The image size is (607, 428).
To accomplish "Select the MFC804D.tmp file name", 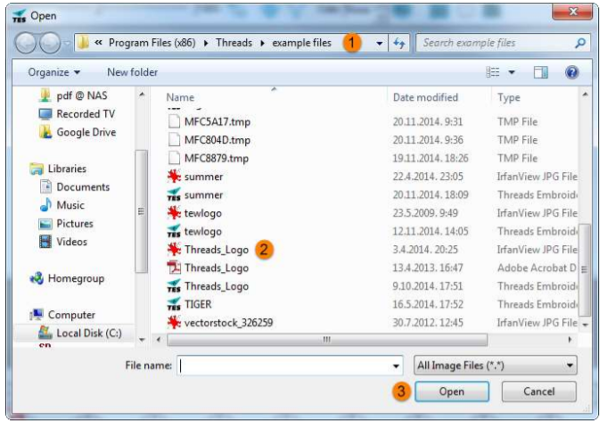I will point(217,140).
